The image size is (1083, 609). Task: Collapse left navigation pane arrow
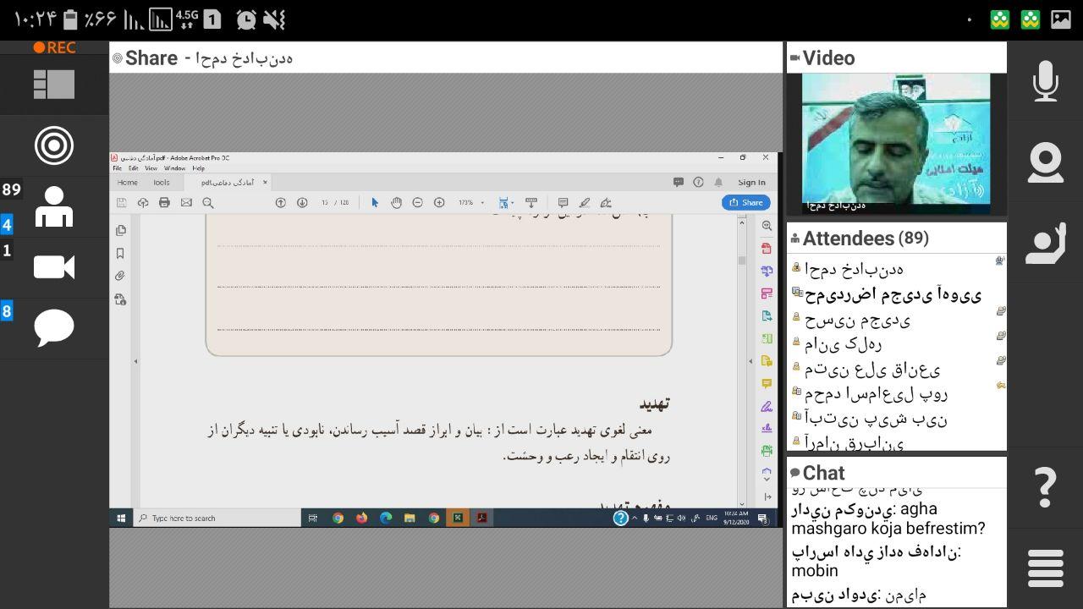click(135, 361)
